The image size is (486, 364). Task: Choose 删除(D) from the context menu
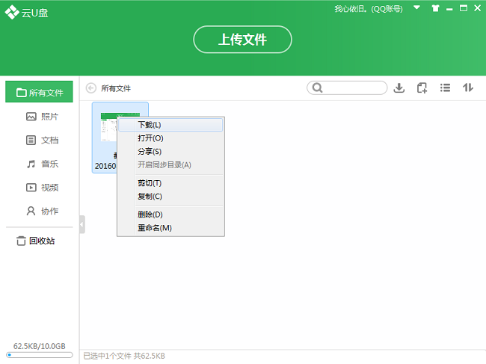[170, 215]
